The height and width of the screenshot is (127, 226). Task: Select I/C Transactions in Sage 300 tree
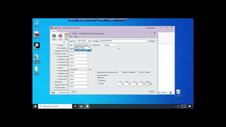pos(62,79)
